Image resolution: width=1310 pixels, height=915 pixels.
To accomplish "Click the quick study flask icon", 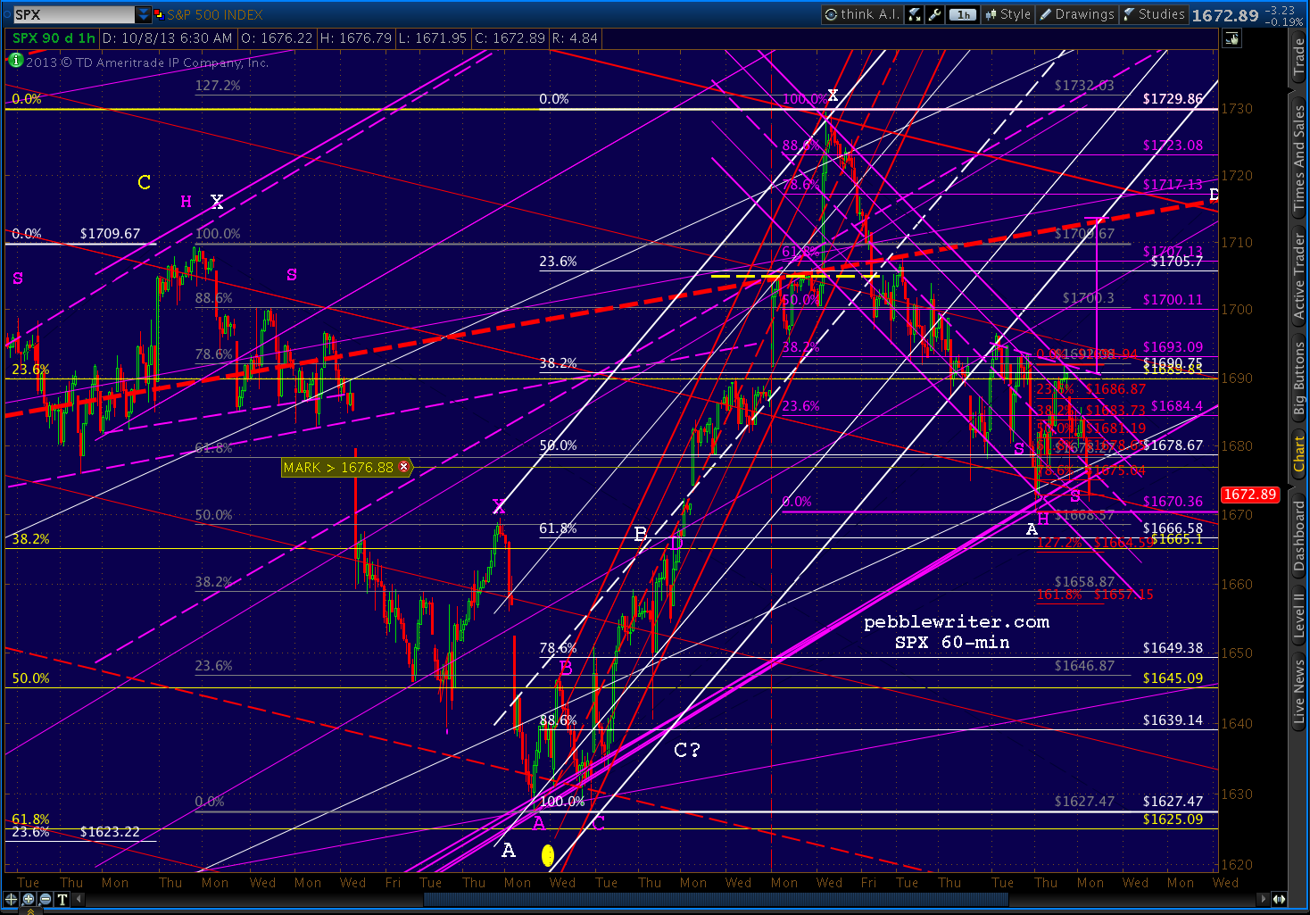I will tap(916, 14).
